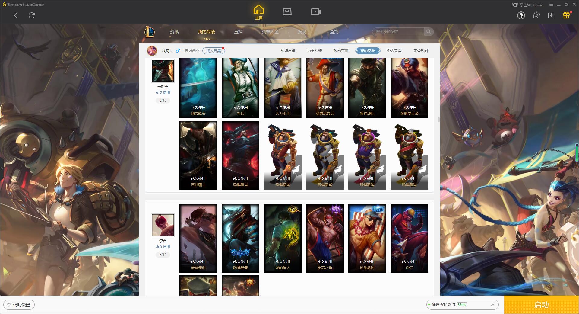
Task: Click the 33ms latency indicator
Action: pyautogui.click(x=462, y=305)
